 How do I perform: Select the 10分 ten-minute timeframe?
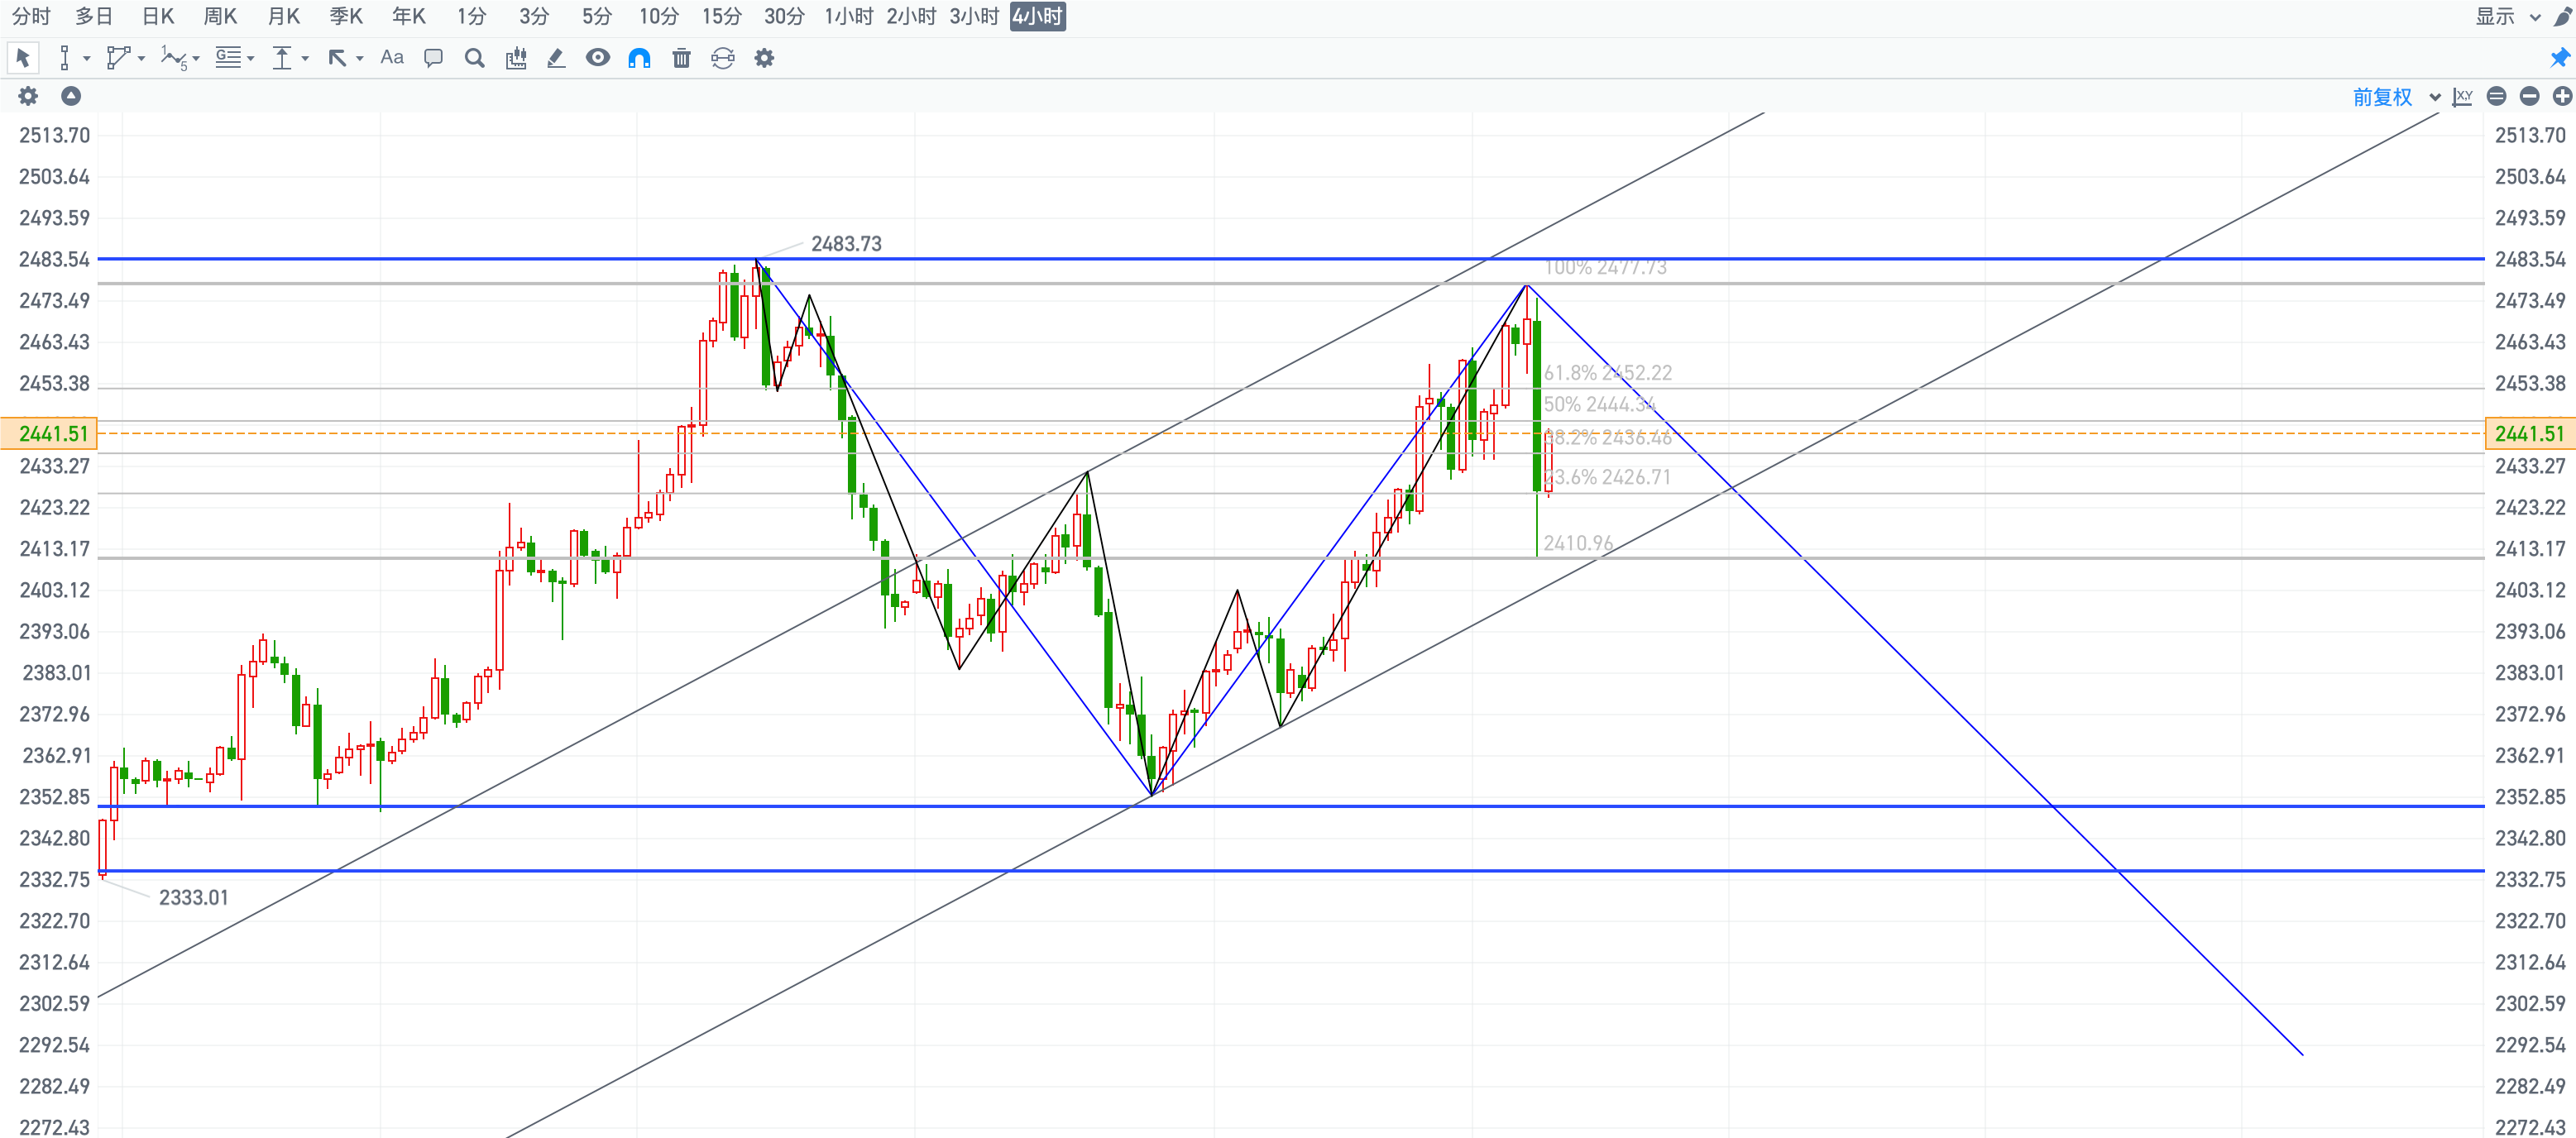[x=659, y=16]
